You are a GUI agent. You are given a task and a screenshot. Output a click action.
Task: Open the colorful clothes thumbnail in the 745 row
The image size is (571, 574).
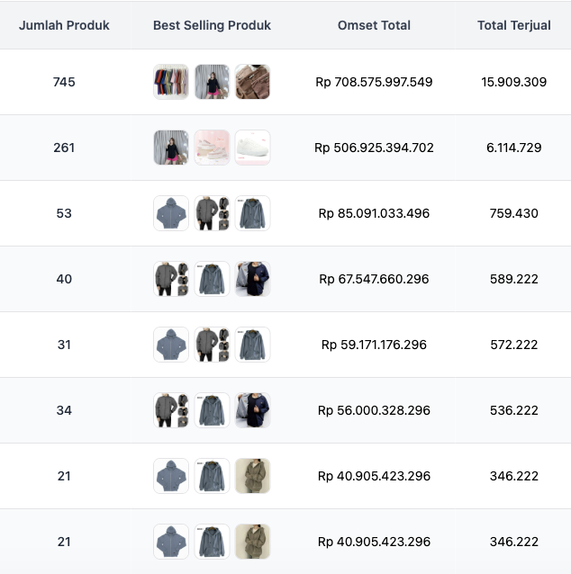(171, 82)
